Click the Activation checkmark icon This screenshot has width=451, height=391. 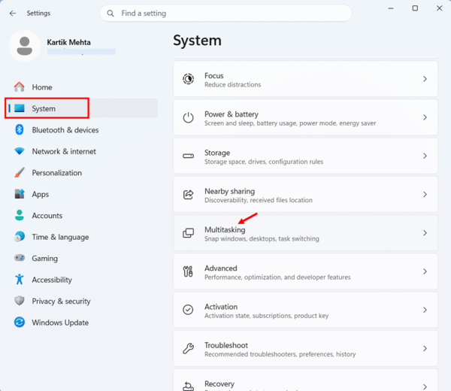188,310
